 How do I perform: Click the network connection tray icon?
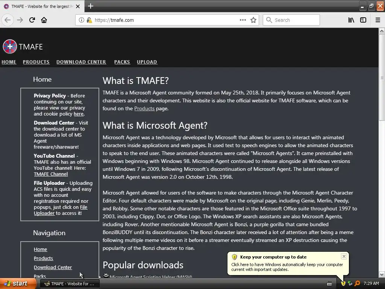(350, 283)
